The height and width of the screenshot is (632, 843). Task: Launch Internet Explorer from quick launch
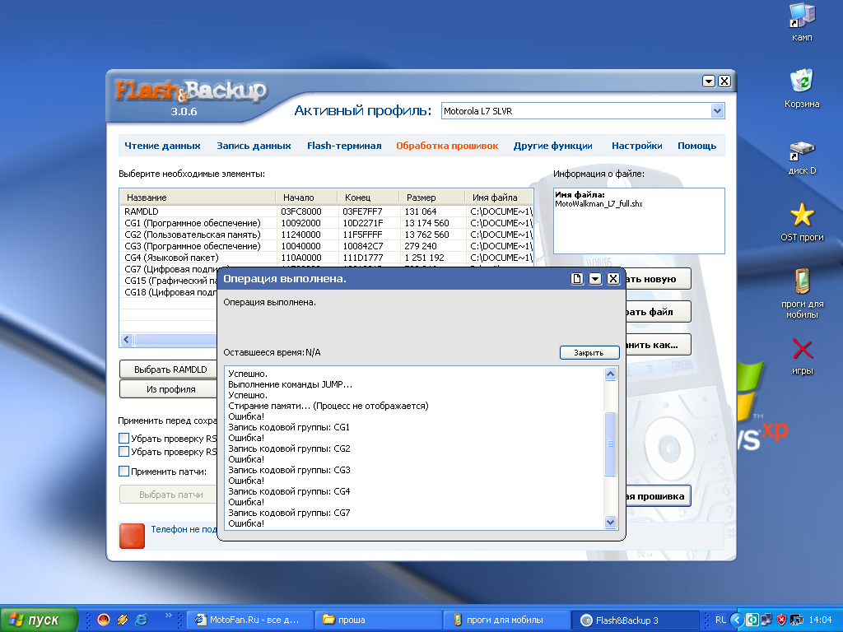click(142, 620)
